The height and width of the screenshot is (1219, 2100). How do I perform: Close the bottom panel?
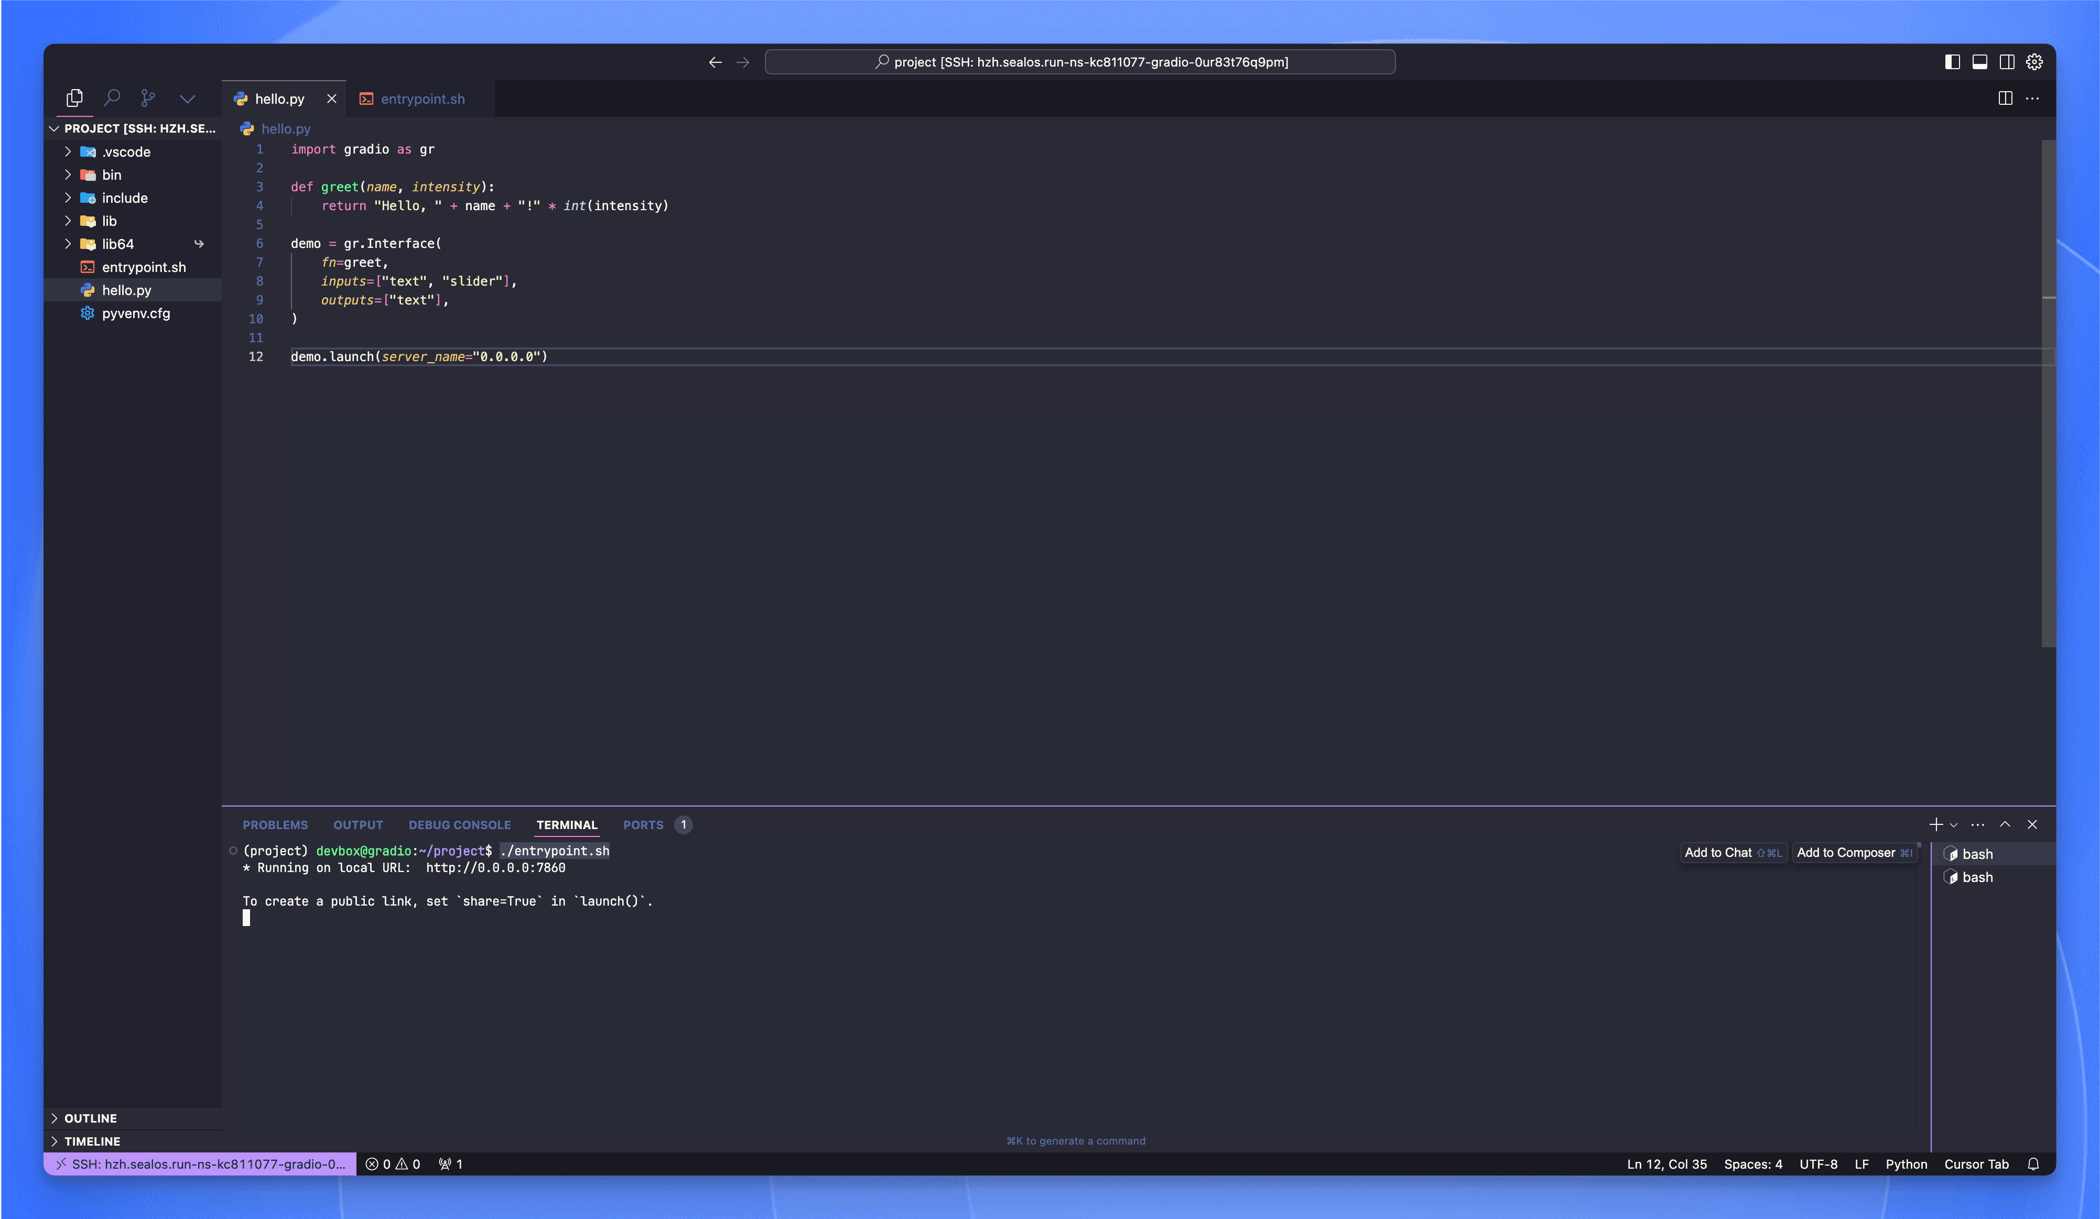coord(2032,825)
